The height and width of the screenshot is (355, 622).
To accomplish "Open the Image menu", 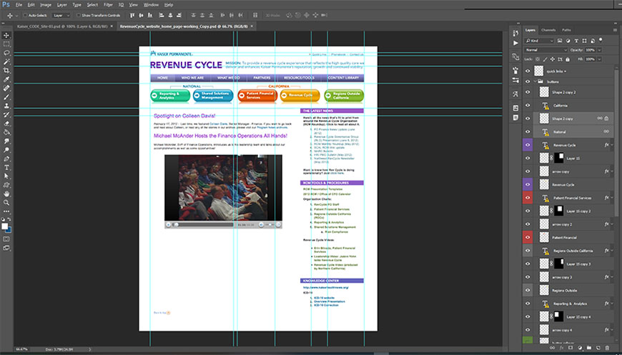I will point(46,5).
